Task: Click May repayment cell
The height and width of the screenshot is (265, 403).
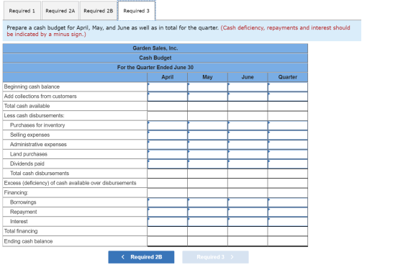Action: (208, 212)
